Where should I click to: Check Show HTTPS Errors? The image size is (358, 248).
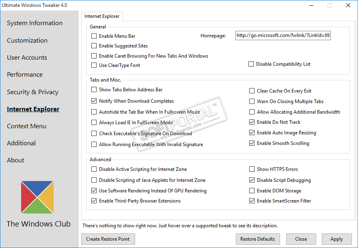[252, 169]
